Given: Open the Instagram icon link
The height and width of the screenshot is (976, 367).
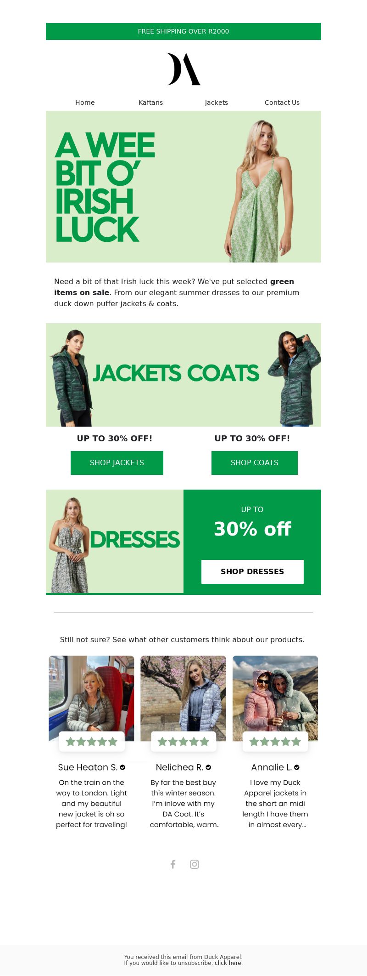Looking at the screenshot, I should pos(195,864).
